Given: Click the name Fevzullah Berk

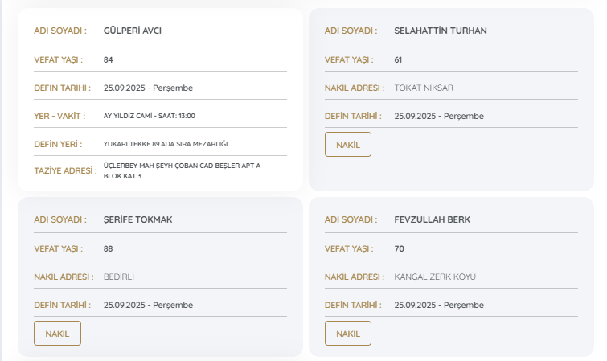Looking at the screenshot, I should pos(432,220).
